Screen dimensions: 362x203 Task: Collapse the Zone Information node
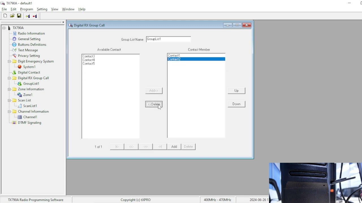pyautogui.click(x=9, y=89)
